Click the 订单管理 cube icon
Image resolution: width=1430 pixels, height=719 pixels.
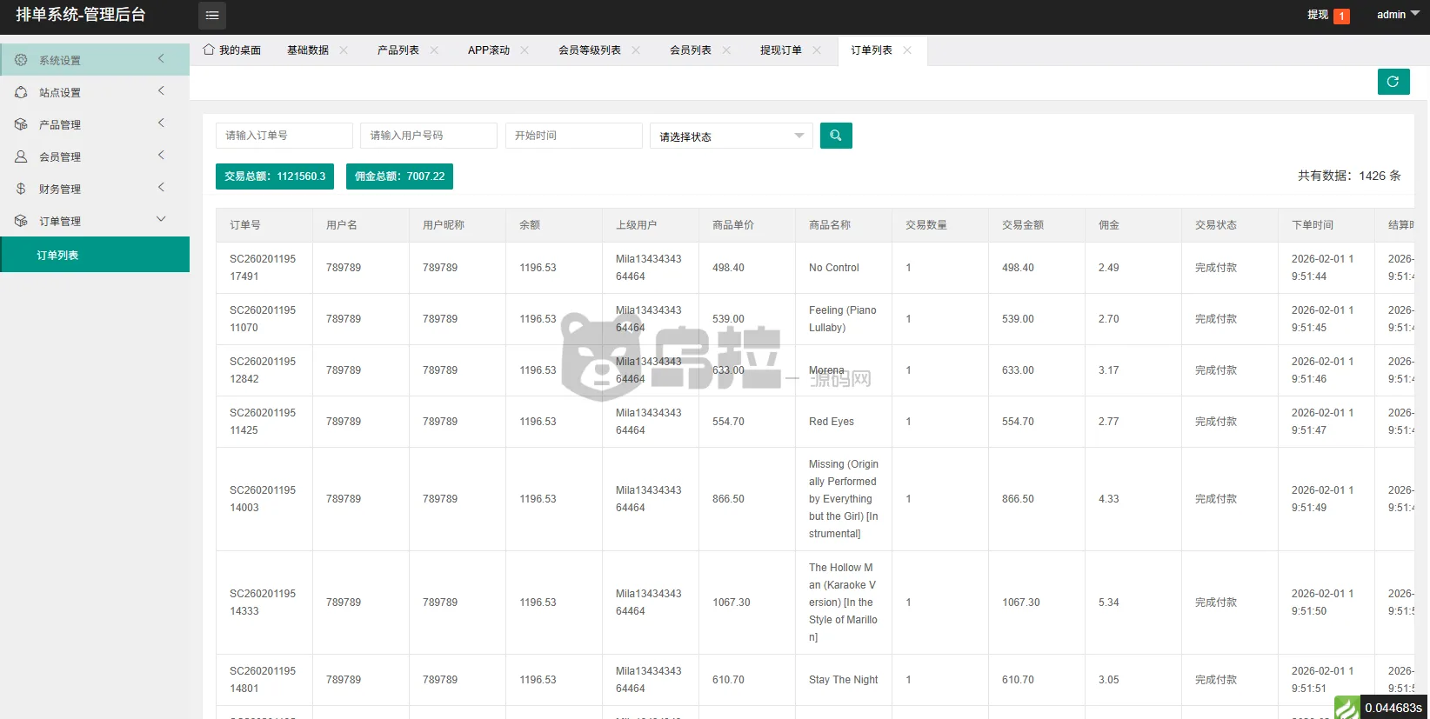coord(21,221)
